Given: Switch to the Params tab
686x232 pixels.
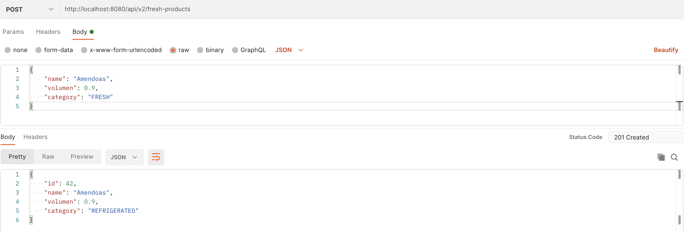Looking at the screenshot, I should point(13,32).
